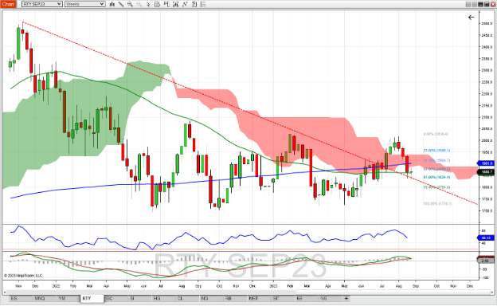The width and height of the screenshot is (497, 306).
Task: Click the blue 1901.5 price marker
Action: coord(487,163)
